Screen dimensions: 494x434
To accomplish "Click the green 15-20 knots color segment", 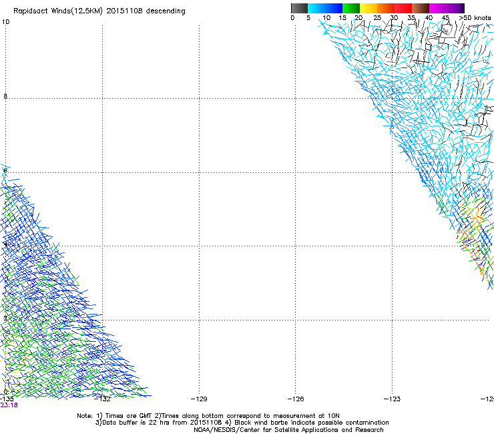I will 351,8.
